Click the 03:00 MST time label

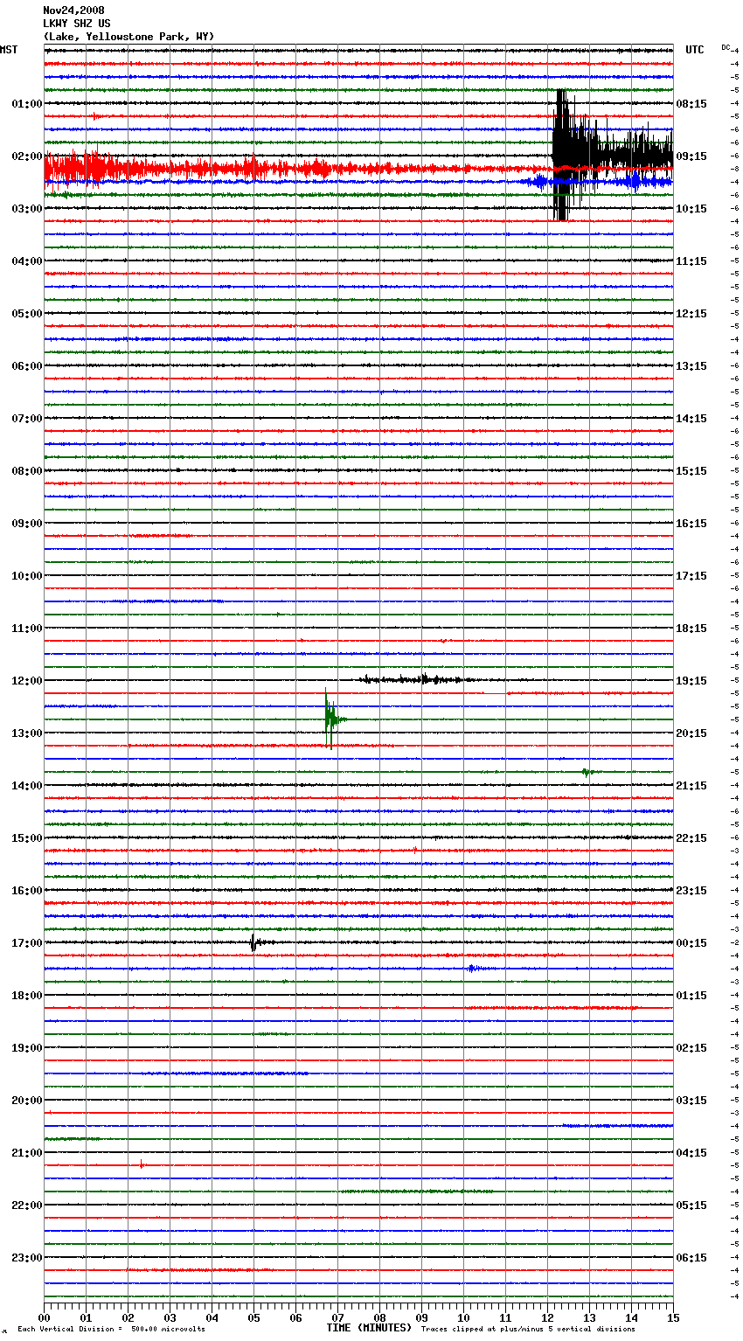pyautogui.click(x=26, y=209)
